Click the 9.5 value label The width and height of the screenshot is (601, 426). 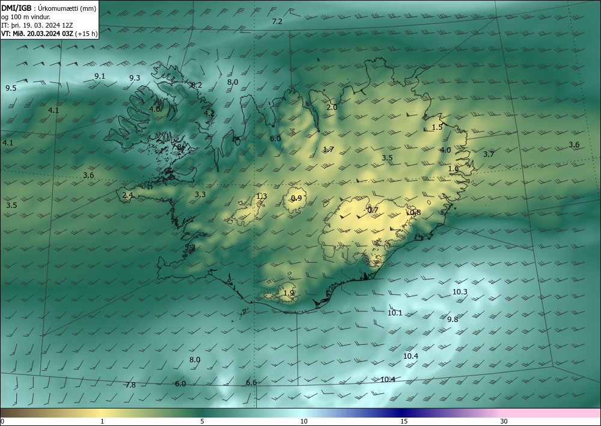(x=11, y=88)
